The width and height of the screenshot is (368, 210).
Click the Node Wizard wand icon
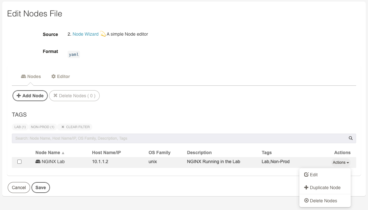coord(103,34)
